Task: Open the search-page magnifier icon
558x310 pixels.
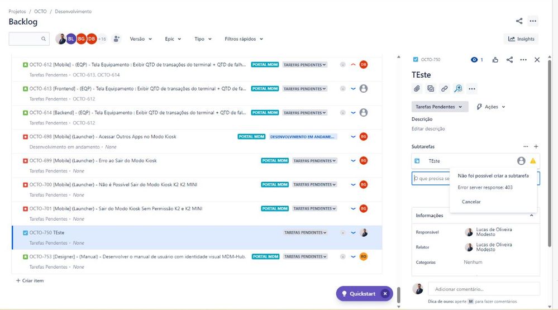Action: [458, 89]
